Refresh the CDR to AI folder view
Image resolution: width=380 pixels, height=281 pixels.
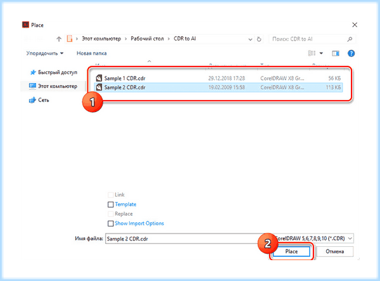tap(259, 39)
